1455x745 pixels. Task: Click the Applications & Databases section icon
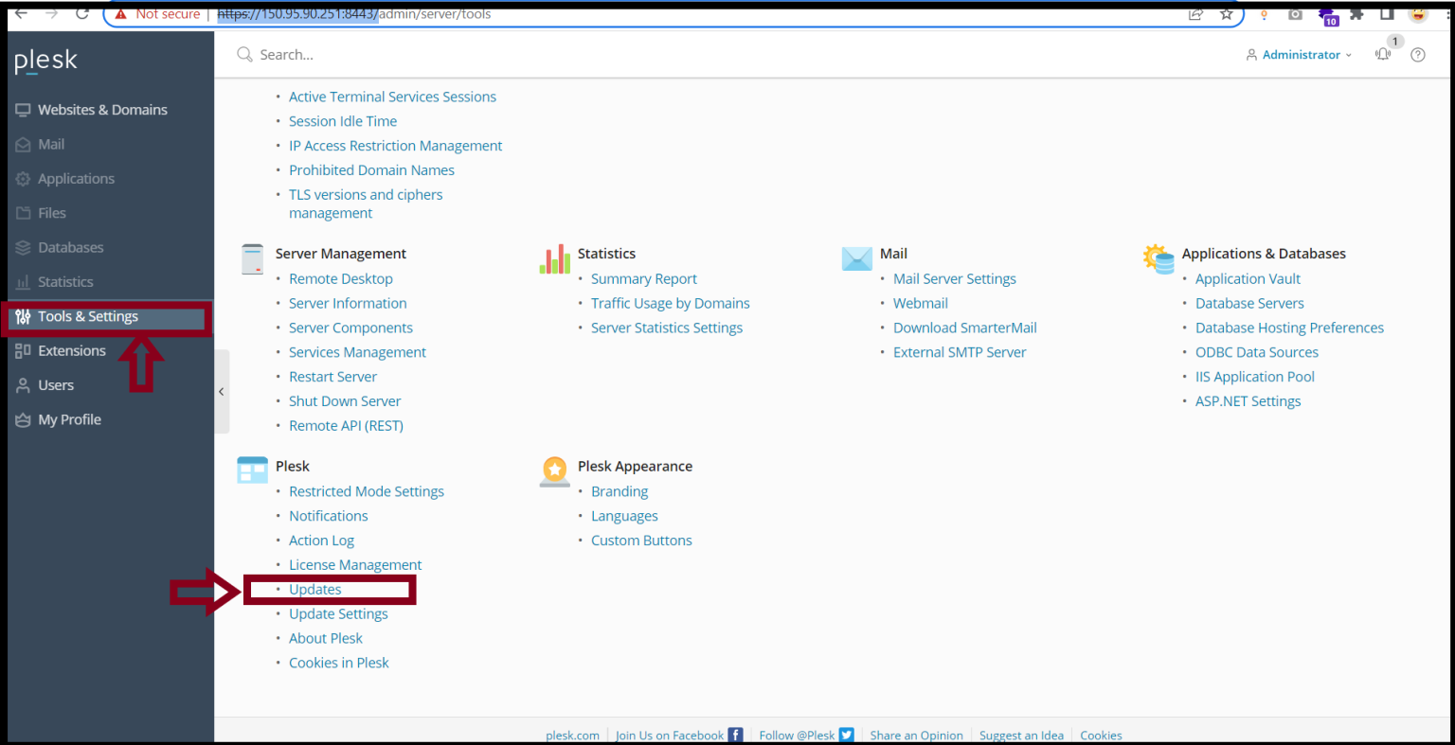1159,258
